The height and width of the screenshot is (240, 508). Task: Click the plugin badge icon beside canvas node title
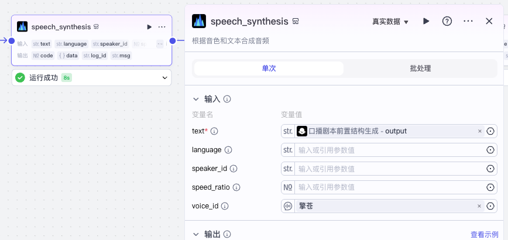(96, 27)
